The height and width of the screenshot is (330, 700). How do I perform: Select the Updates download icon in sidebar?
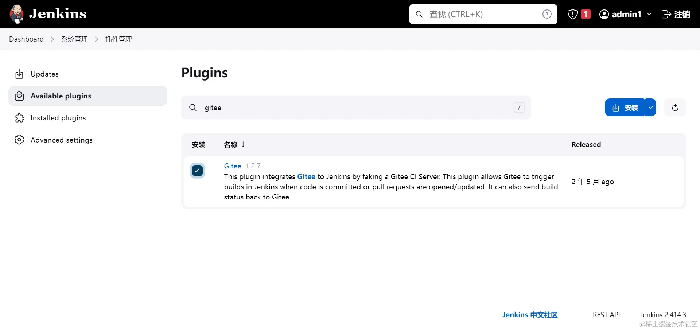click(19, 74)
